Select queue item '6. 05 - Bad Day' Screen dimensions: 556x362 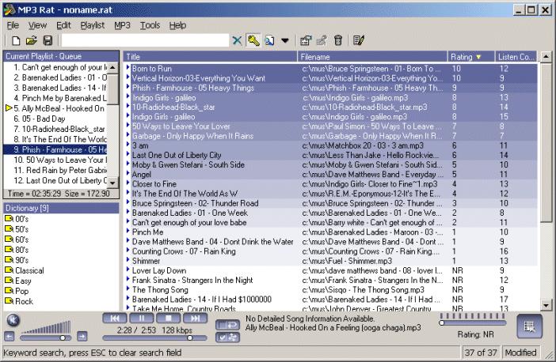point(55,119)
